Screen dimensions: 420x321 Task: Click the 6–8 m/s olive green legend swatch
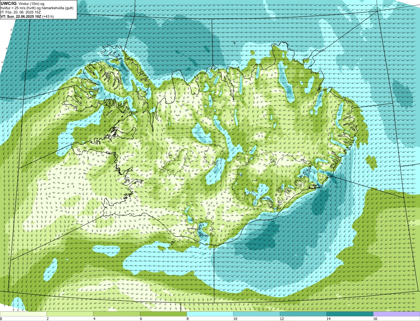[x=163, y=314]
